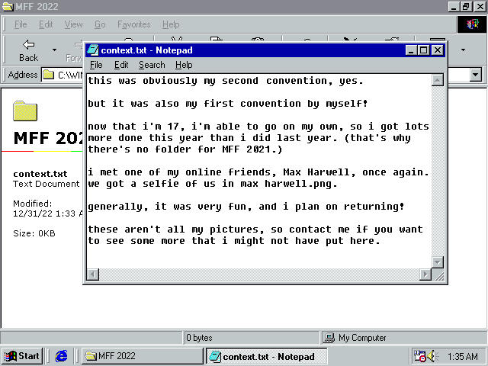This screenshot has width=488, height=366.
Task: Select the context.txt - Notepad taskbar button
Action: (266, 356)
